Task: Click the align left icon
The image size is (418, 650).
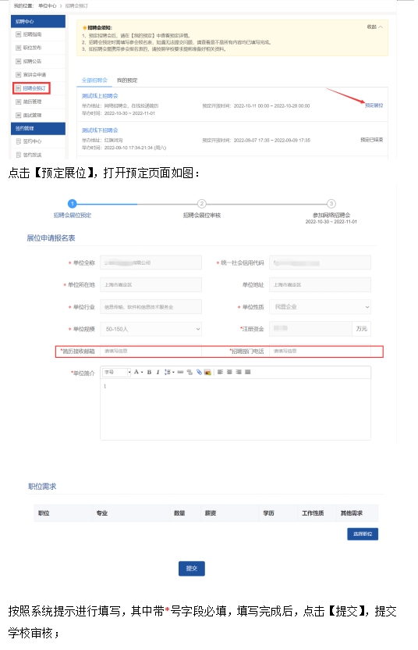Action: [220, 372]
